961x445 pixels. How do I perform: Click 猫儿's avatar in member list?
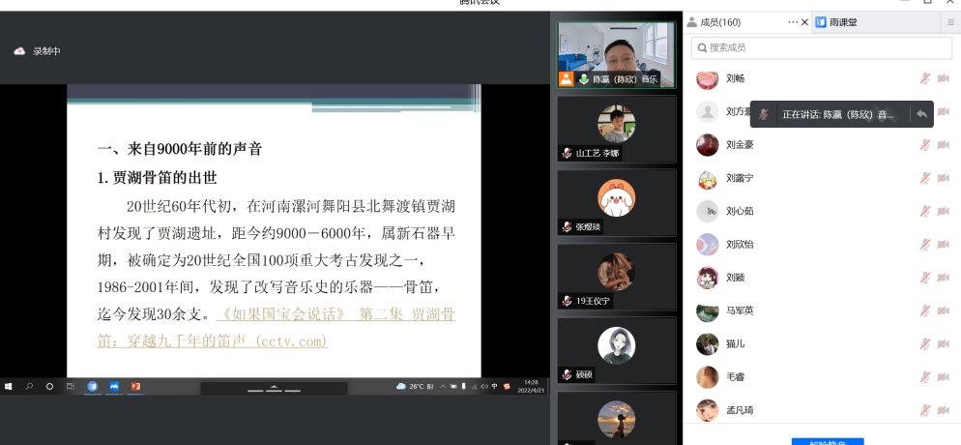pos(708,344)
